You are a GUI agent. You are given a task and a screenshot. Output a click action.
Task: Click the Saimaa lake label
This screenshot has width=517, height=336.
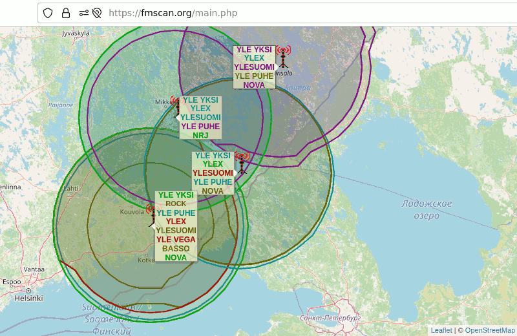[x=298, y=88]
